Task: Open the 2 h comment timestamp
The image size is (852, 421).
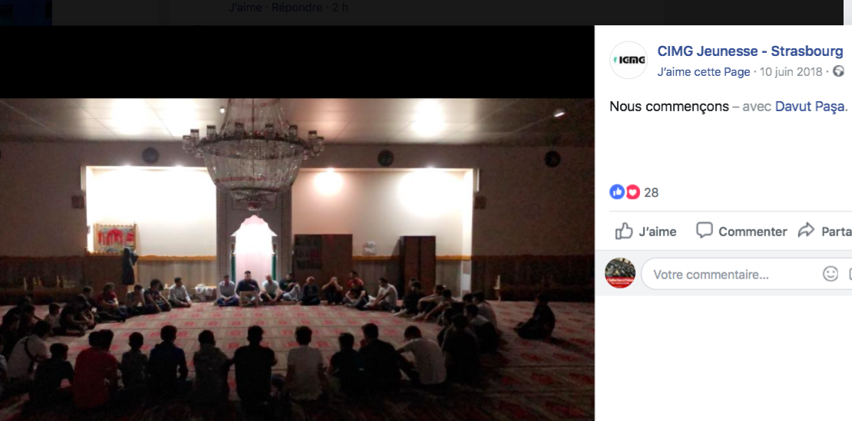Action: 339,8
